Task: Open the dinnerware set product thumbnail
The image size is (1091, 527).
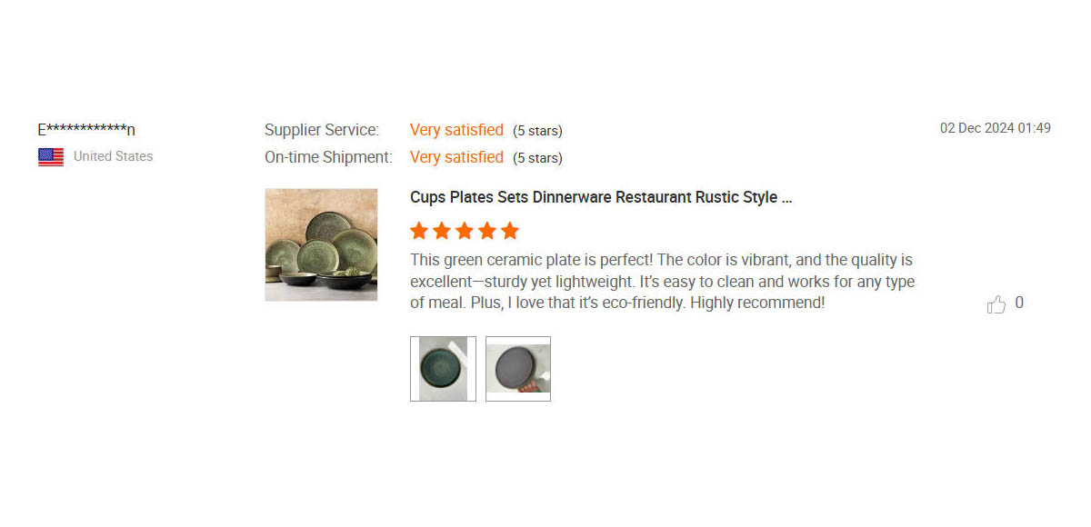Action: (x=321, y=244)
